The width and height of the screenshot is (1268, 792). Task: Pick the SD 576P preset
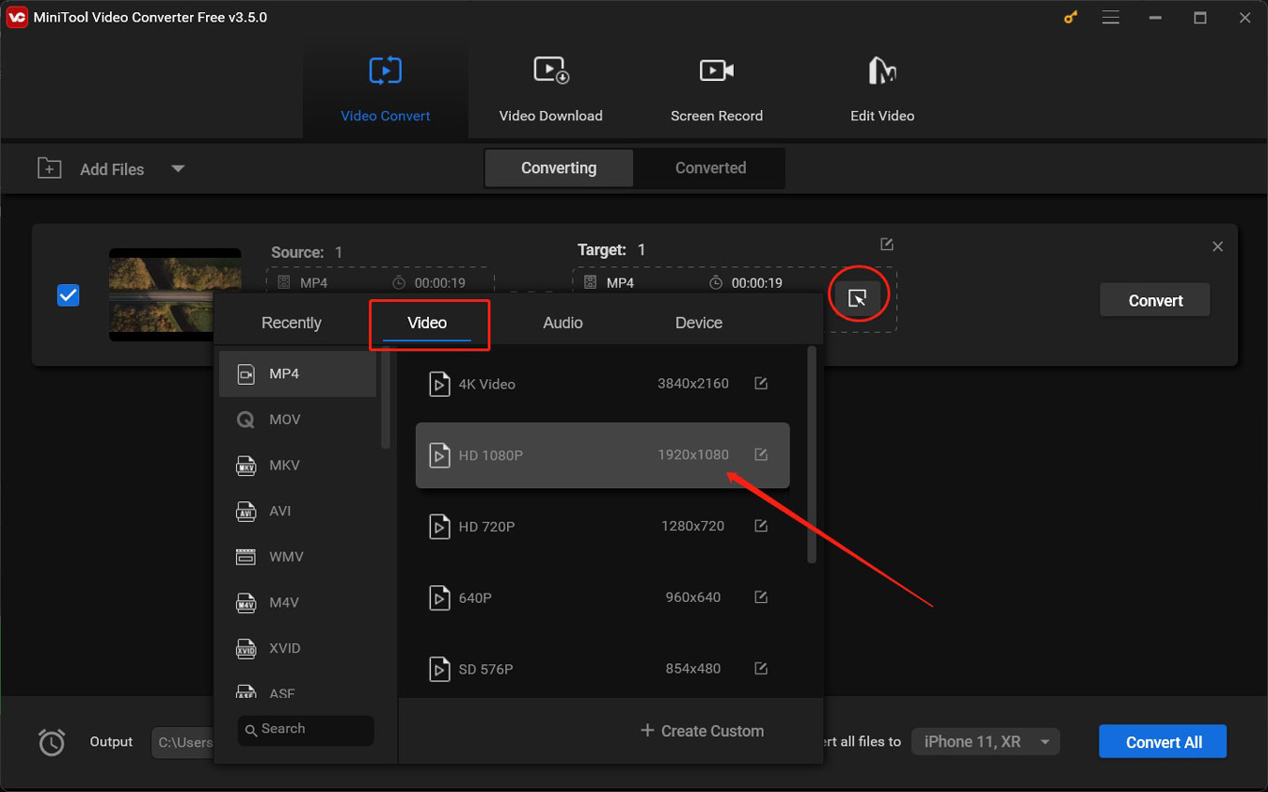pyautogui.click(x=602, y=669)
